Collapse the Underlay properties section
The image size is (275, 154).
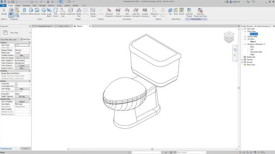coord(30,71)
